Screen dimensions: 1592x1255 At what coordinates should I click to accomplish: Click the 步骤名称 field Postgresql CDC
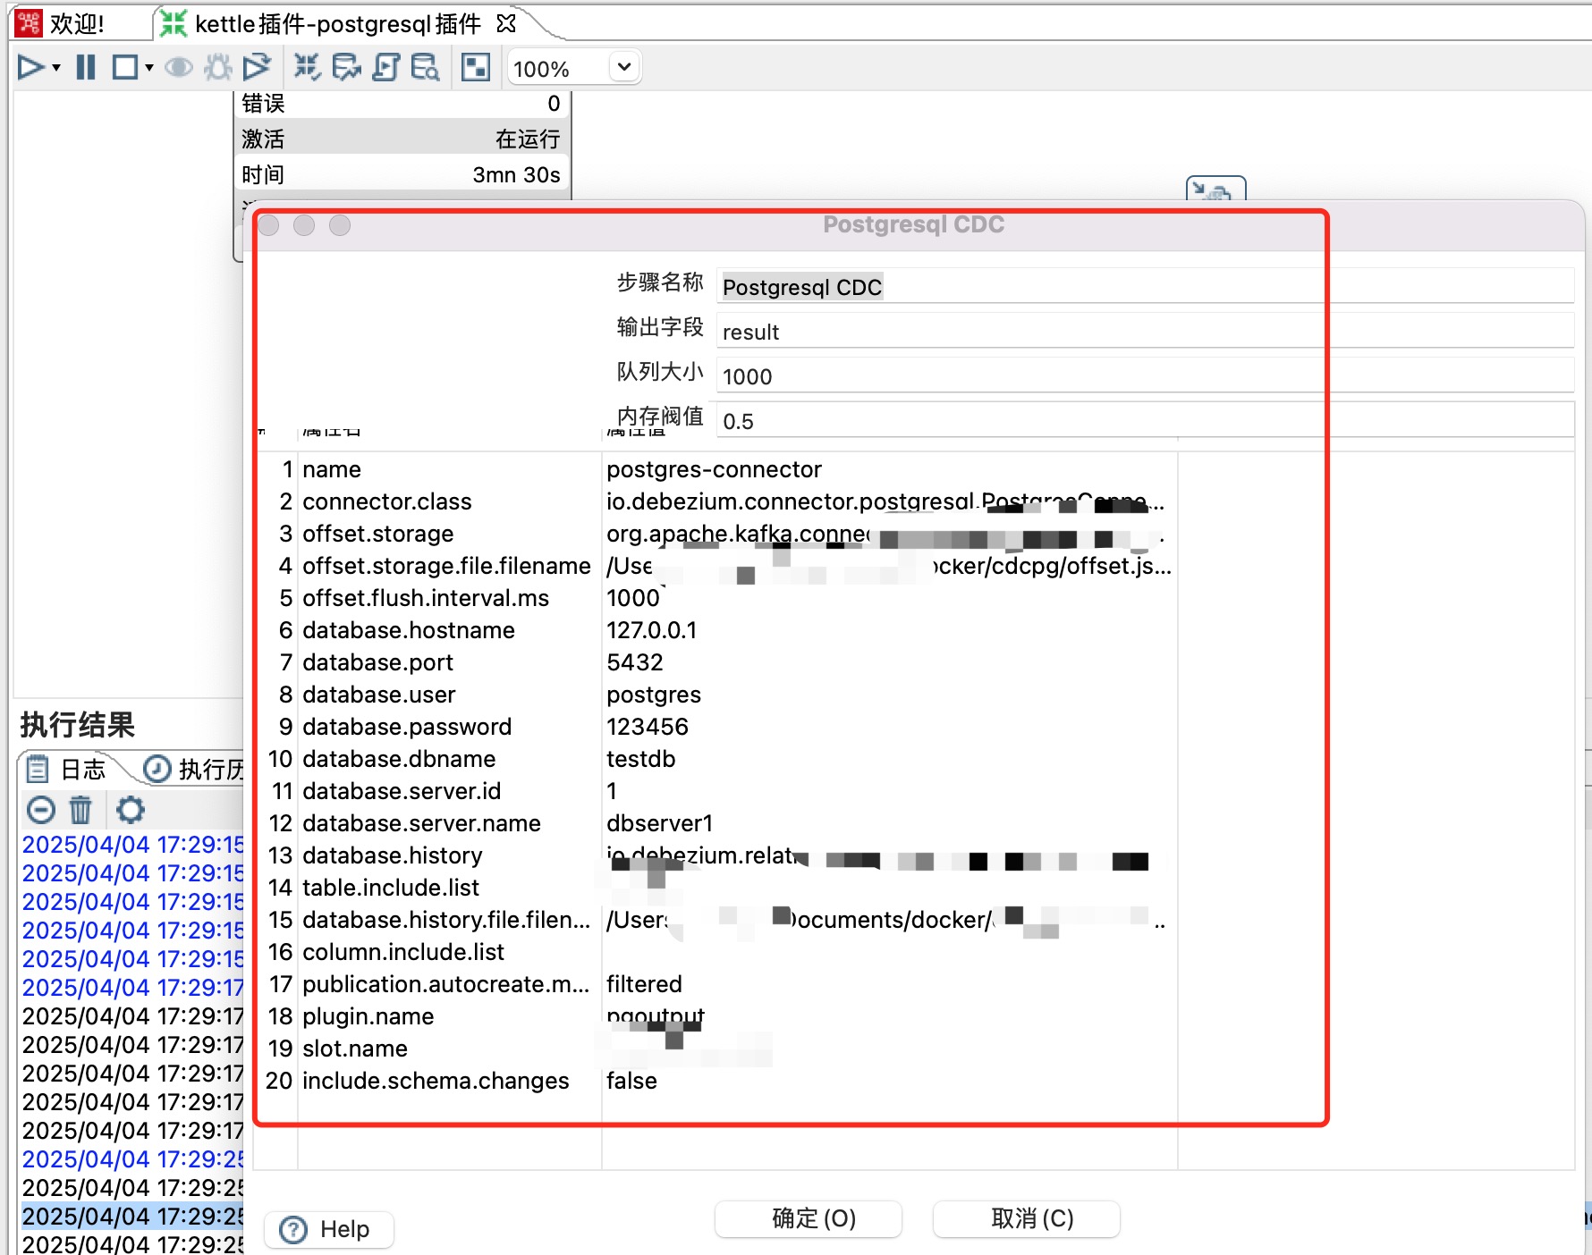pos(1146,286)
